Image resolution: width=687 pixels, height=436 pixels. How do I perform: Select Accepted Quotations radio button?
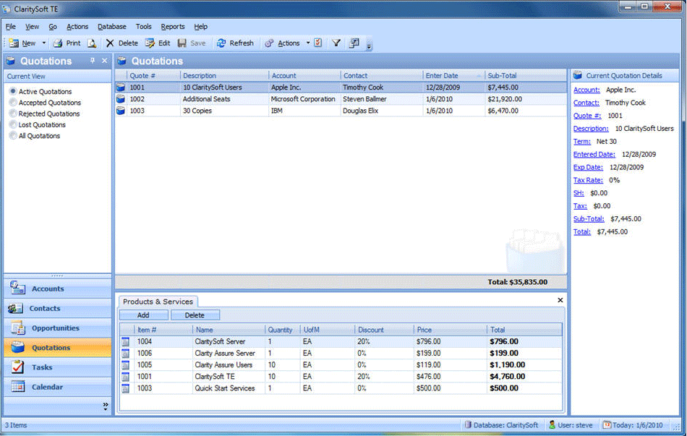(x=13, y=102)
